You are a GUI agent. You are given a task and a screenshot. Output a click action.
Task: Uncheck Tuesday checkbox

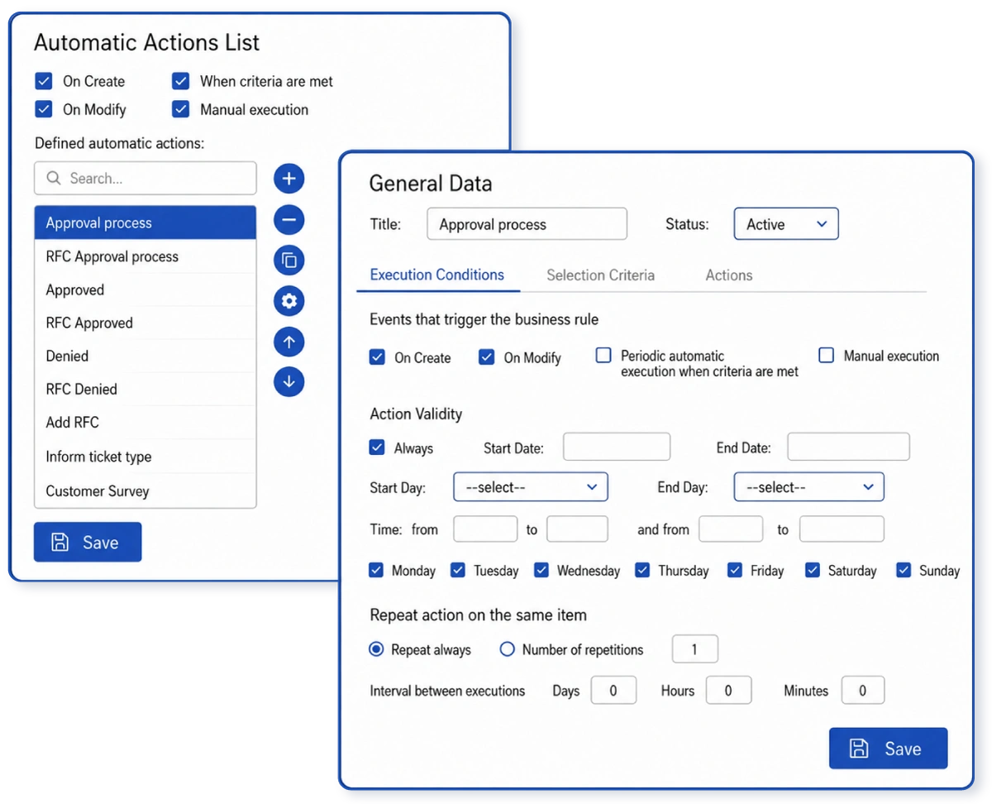[x=458, y=570]
